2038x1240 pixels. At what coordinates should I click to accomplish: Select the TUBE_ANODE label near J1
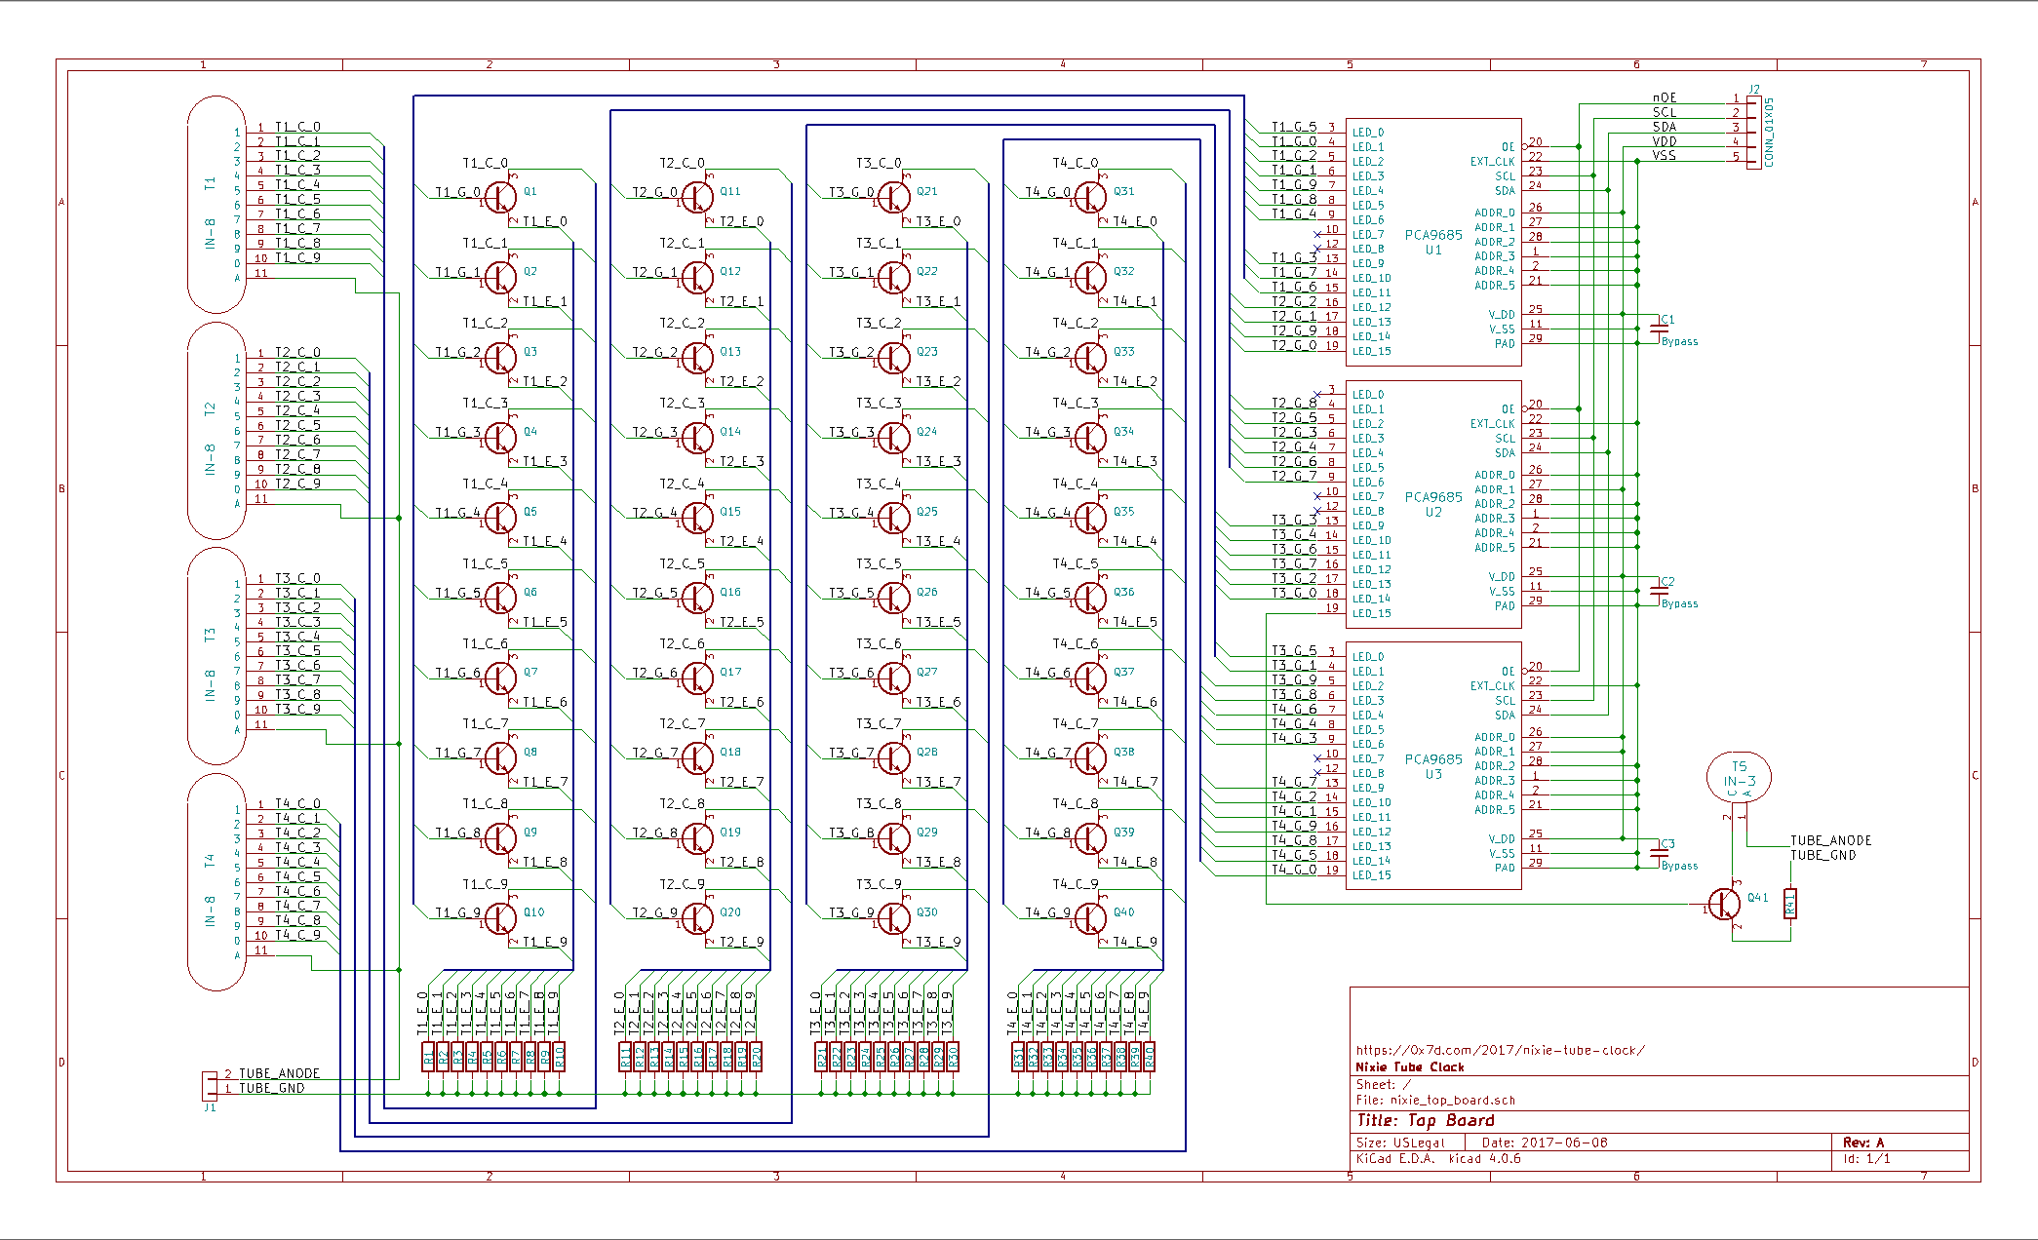pyautogui.click(x=279, y=1073)
